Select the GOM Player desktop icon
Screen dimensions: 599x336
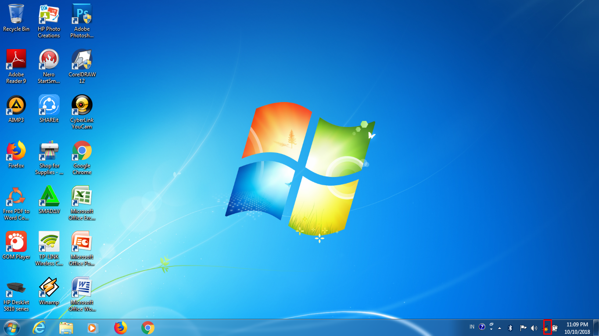pos(16,246)
